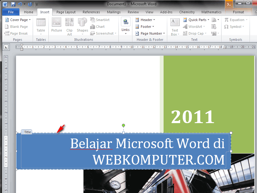Open the Page Number dropdown

coord(150,33)
